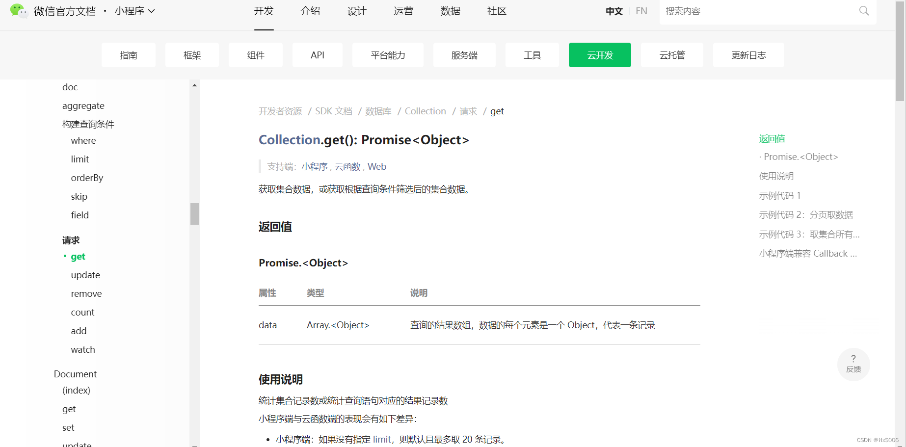Click the breadcrumb Collection link

coord(426,111)
